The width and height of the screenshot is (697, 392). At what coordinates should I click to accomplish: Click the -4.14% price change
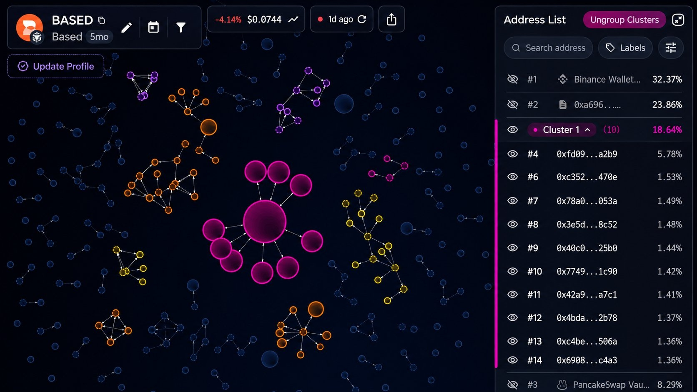228,20
